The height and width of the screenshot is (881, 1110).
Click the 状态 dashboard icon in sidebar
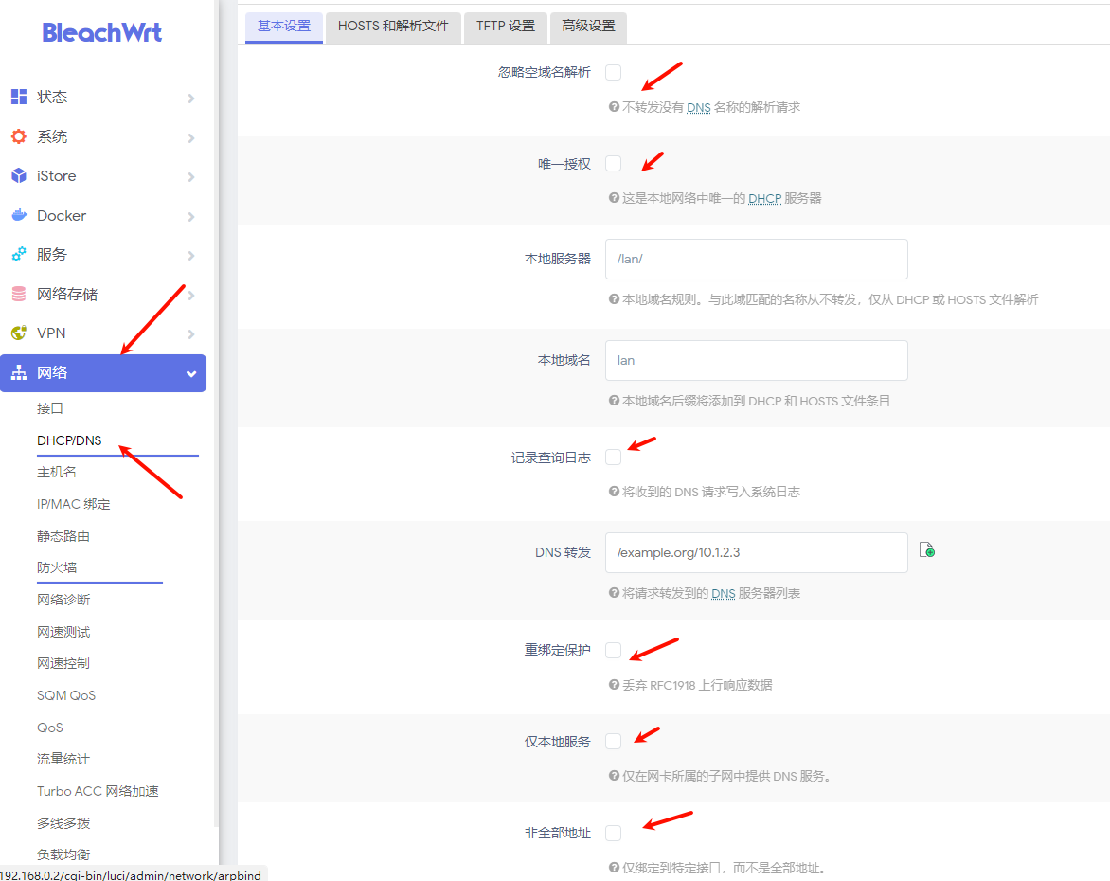click(19, 97)
